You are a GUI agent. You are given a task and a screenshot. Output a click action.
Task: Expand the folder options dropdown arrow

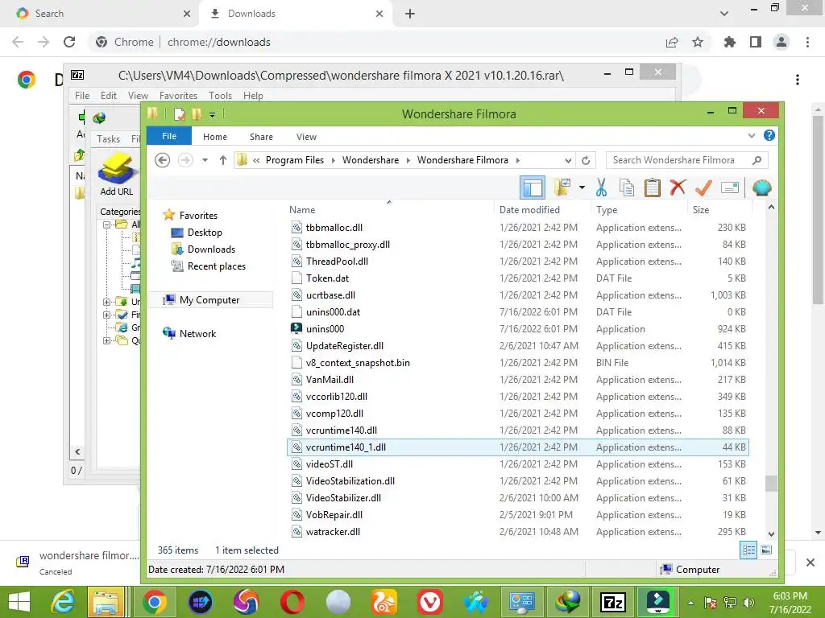tap(582, 187)
